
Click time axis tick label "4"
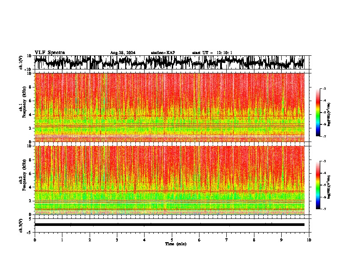point(145,240)
